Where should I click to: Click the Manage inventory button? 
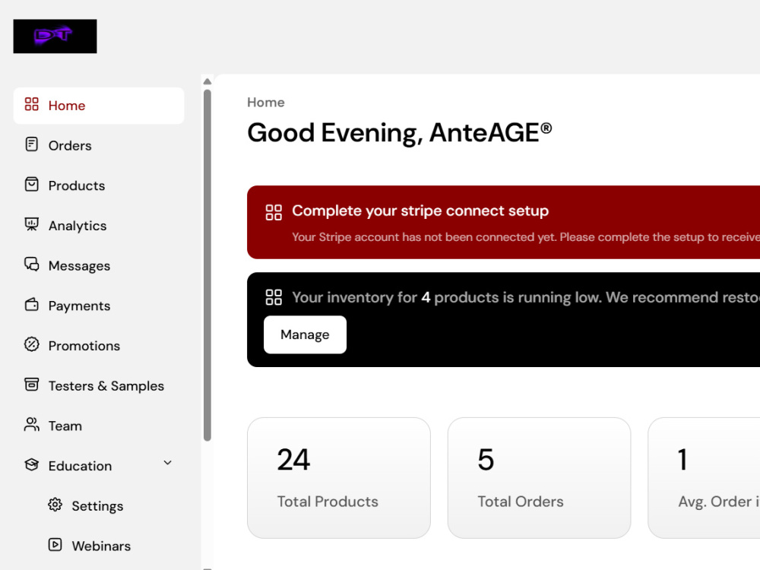point(305,335)
